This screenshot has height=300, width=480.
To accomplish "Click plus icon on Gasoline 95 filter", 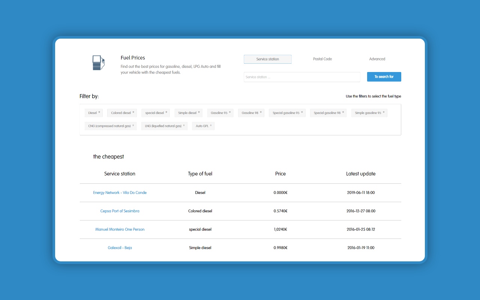I will click(x=230, y=112).
